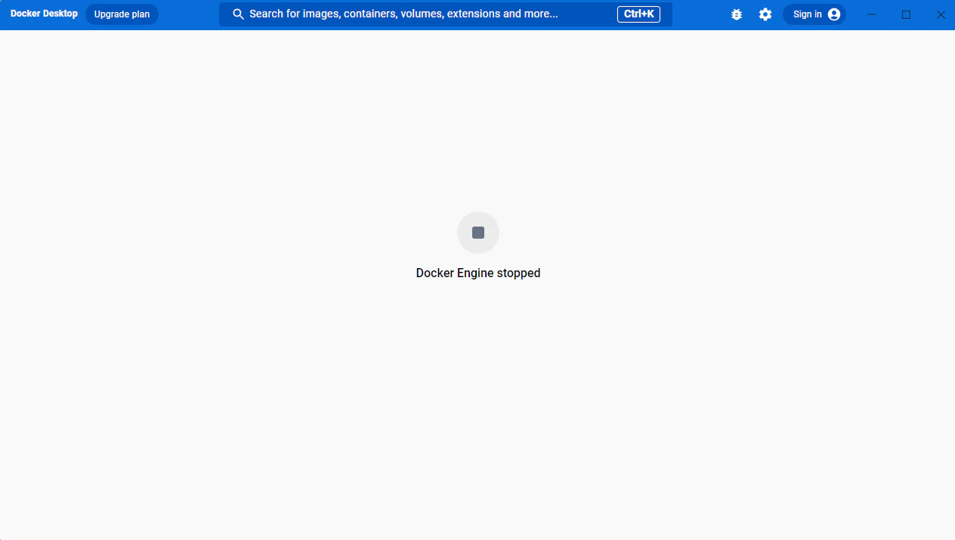Click the Ctrl+K shortcut badge
Image resolution: width=955 pixels, height=540 pixels.
click(x=638, y=14)
